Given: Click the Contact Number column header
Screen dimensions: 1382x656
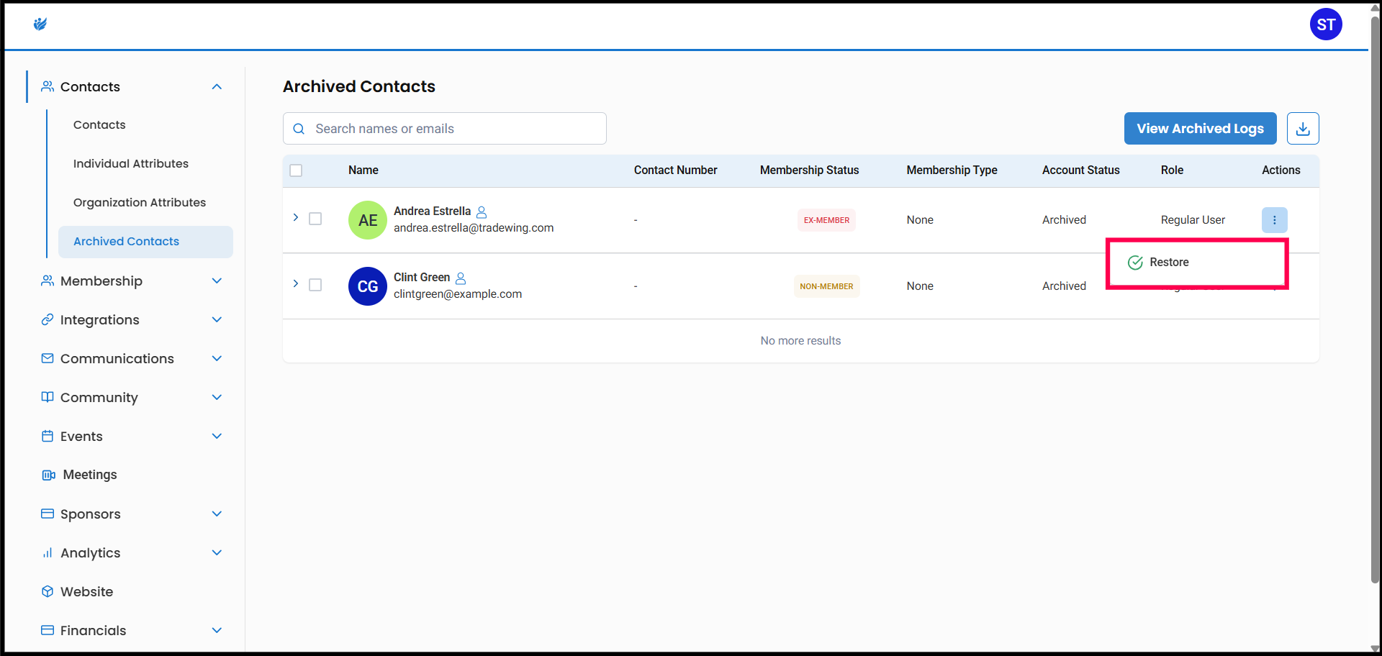Looking at the screenshot, I should (x=675, y=170).
